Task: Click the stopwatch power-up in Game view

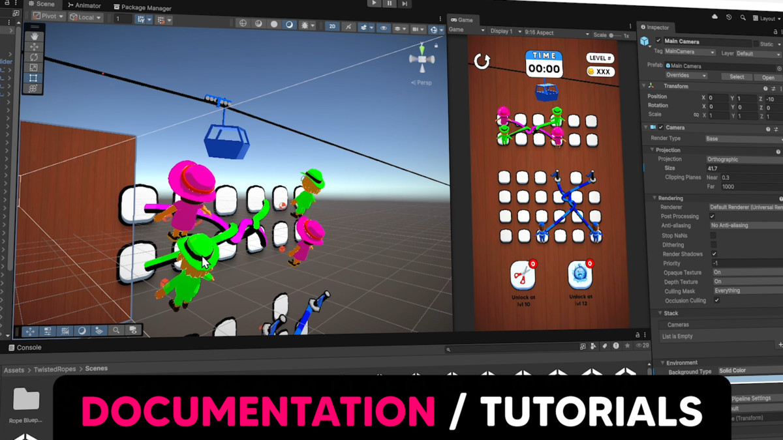Action: coord(579,276)
